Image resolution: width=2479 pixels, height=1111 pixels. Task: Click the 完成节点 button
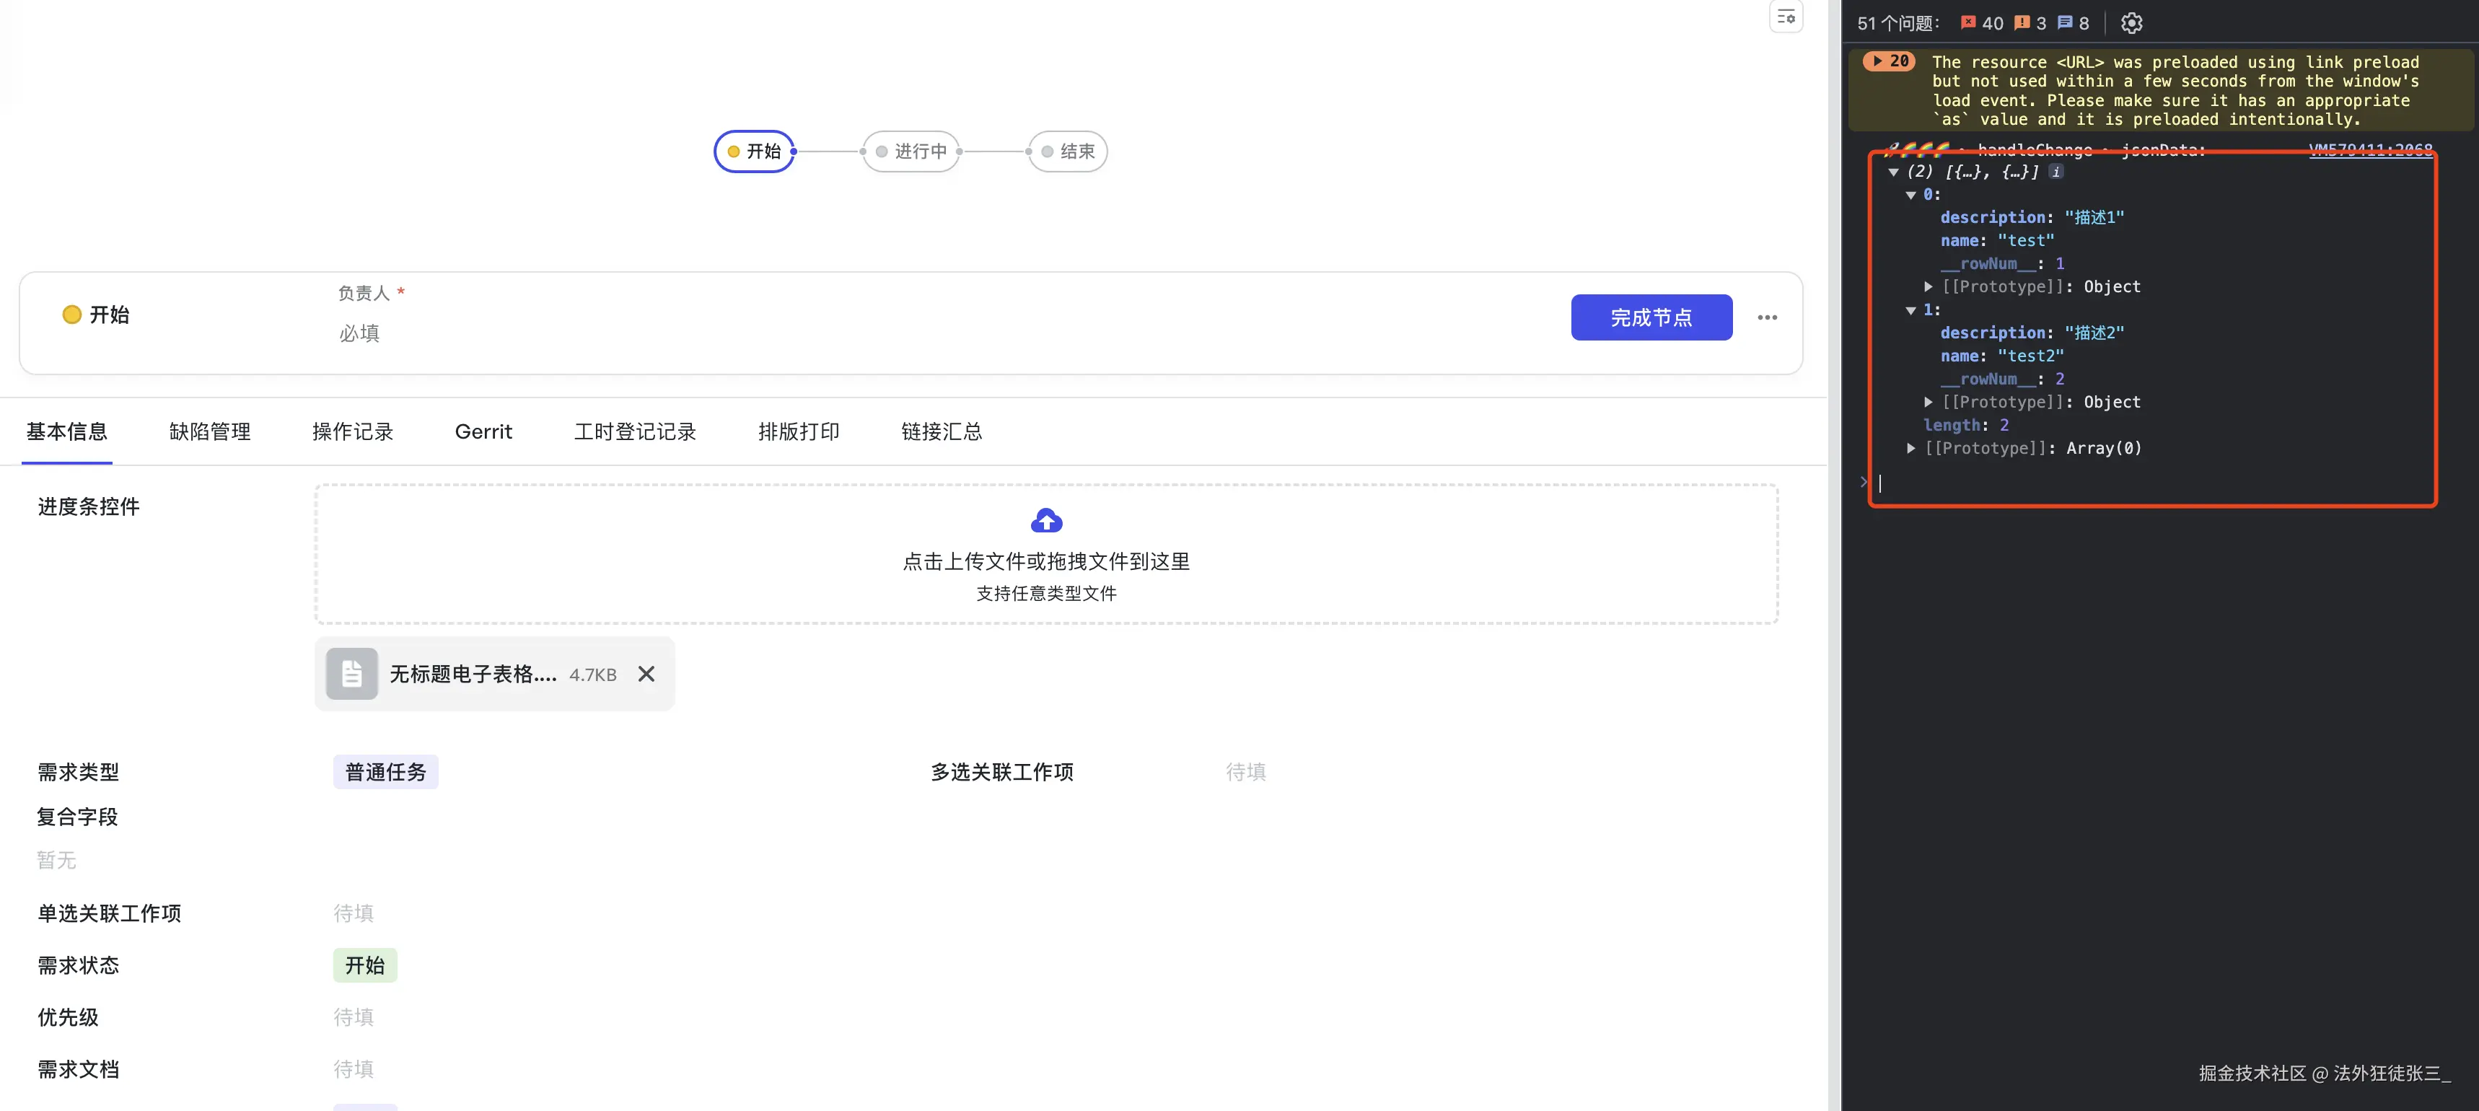click(1651, 317)
